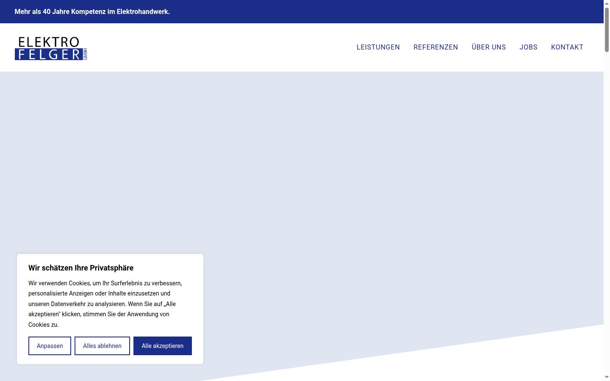Click the scrollbar up arrow
The width and height of the screenshot is (610, 381).
point(607,3)
